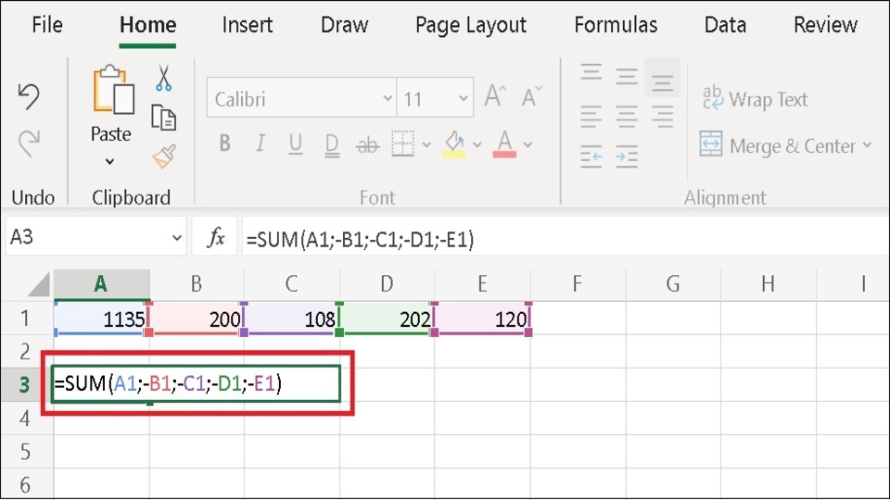Image resolution: width=890 pixels, height=500 pixels.
Task: Select cell C1 containing 108
Action: 292,318
